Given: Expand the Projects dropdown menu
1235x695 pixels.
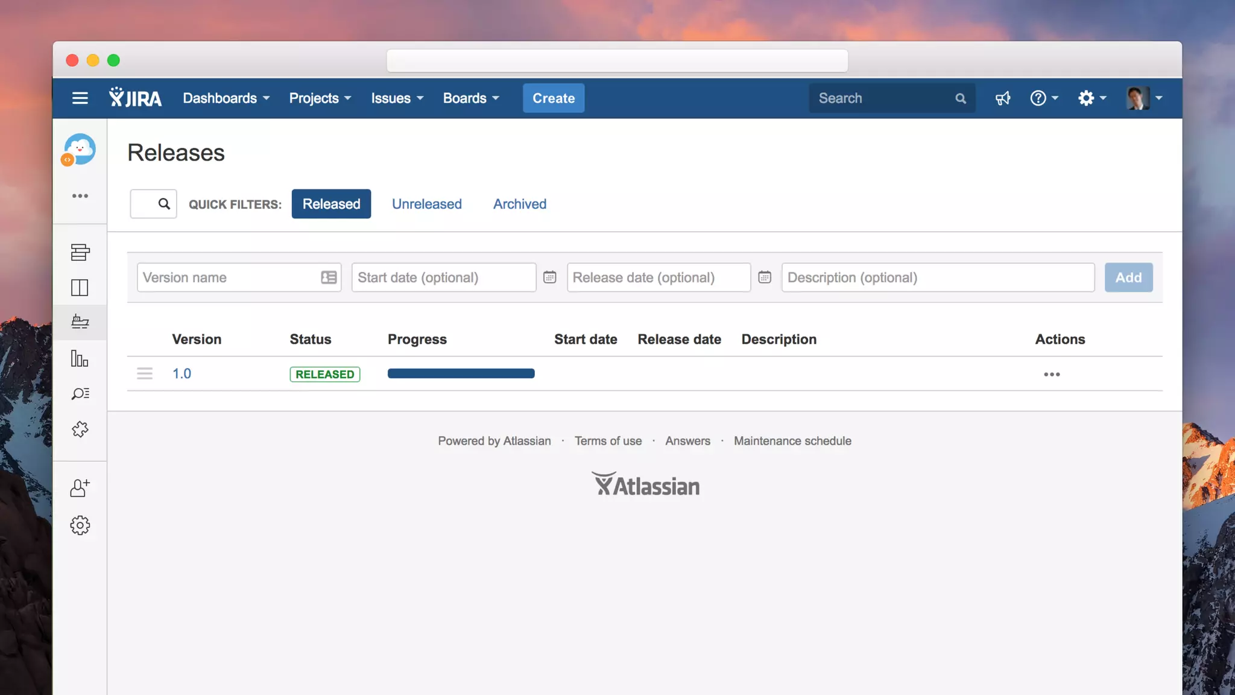Looking at the screenshot, I should click(320, 98).
